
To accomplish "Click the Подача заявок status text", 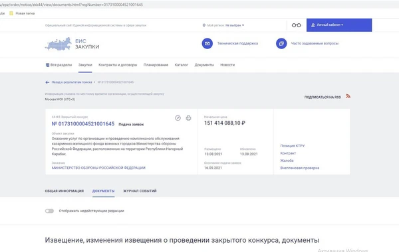I will (x=131, y=125).
